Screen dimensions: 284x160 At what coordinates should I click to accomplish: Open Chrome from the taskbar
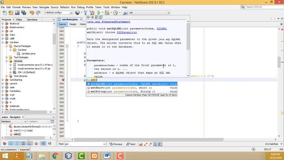coord(55,156)
